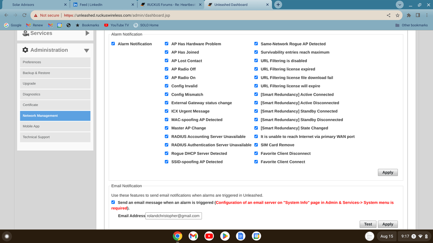Open the SOLO Home bookmark
Image resolution: width=433 pixels, height=243 pixels.
(x=146, y=25)
